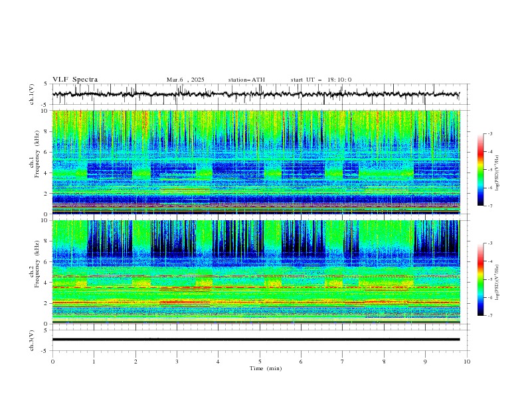Viewport: 526px width, 406px height.
Task: Click the ch.2 spectrogram color scale bar
Action: pos(480,279)
